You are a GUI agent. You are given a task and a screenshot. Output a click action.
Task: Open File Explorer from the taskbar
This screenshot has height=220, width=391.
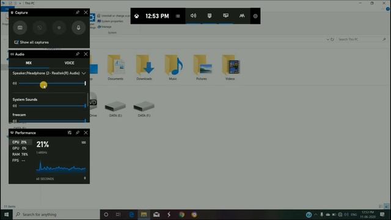click(144, 215)
